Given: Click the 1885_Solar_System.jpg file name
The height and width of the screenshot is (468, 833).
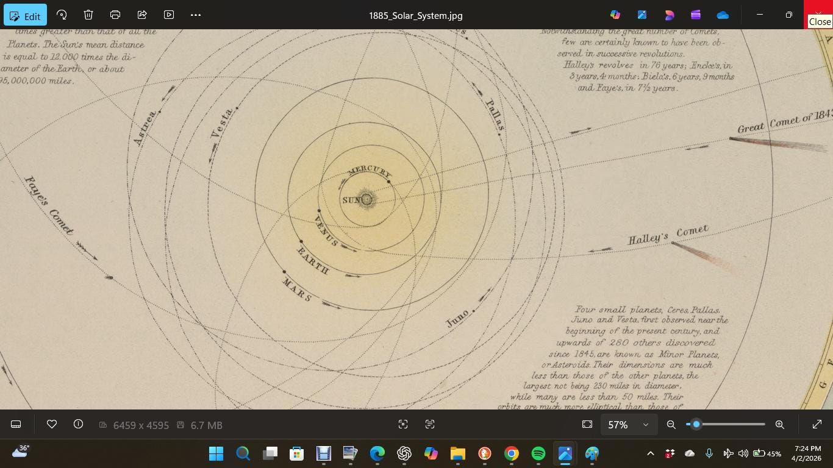Looking at the screenshot, I should [415, 15].
